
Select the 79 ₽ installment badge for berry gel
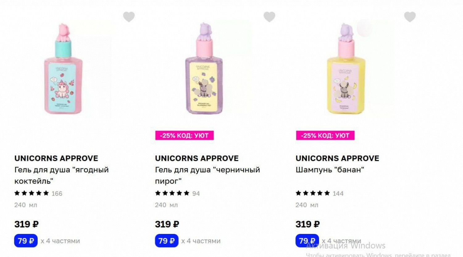pos(26,241)
